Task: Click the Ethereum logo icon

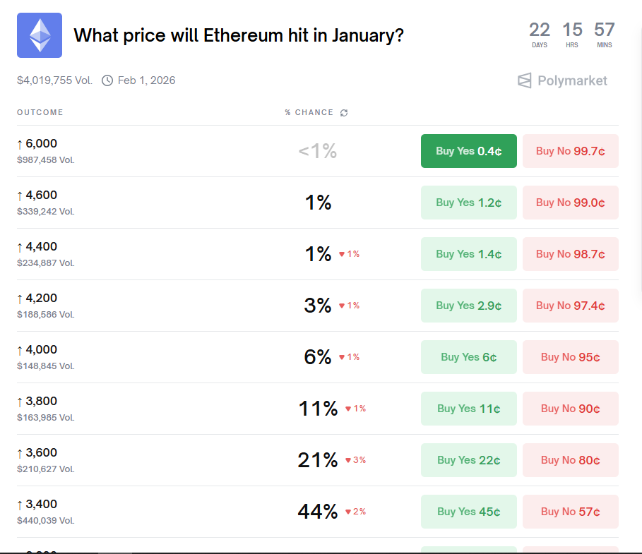Action: tap(40, 35)
